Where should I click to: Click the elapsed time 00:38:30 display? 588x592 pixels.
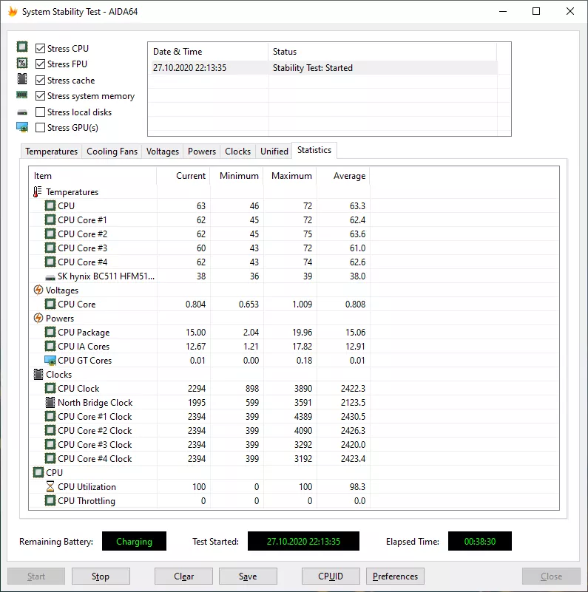point(480,541)
